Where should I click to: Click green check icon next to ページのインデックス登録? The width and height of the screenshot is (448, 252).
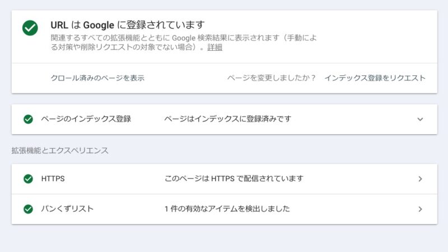(28, 119)
